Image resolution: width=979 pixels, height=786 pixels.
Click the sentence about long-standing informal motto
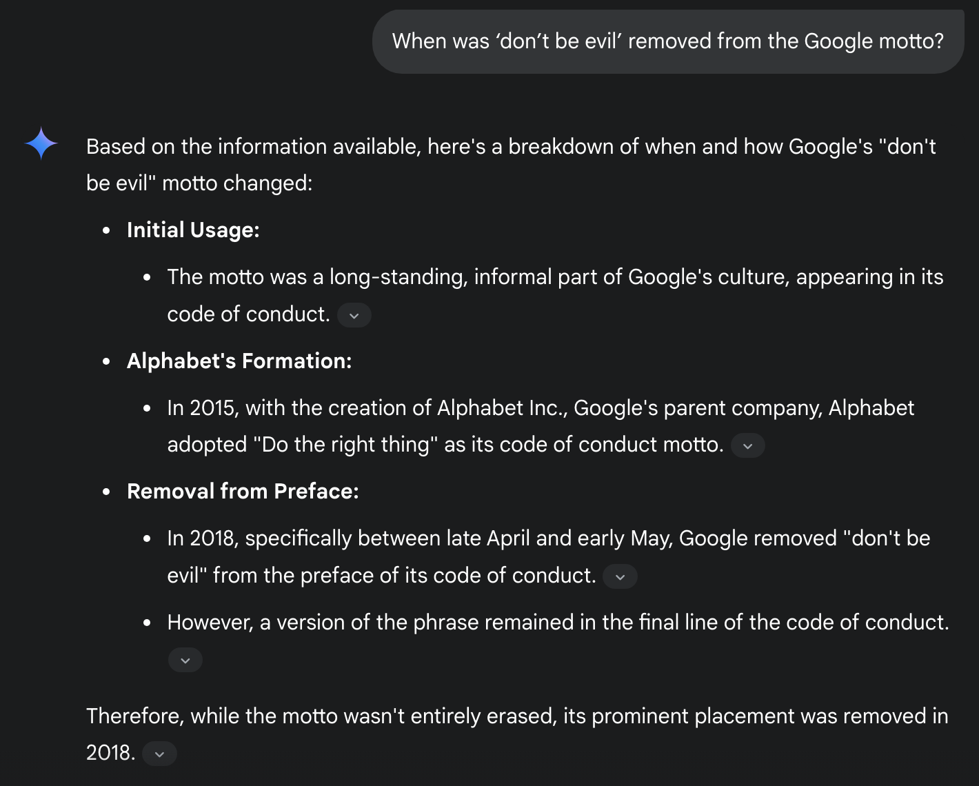[x=555, y=295]
